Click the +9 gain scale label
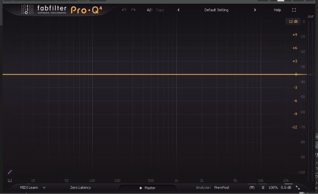 pyautogui.click(x=295, y=35)
